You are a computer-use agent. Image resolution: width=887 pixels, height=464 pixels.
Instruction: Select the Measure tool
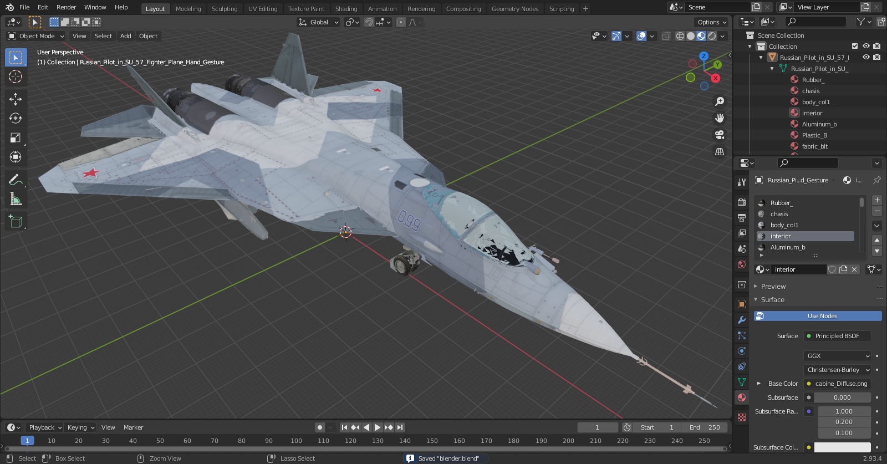(x=16, y=199)
